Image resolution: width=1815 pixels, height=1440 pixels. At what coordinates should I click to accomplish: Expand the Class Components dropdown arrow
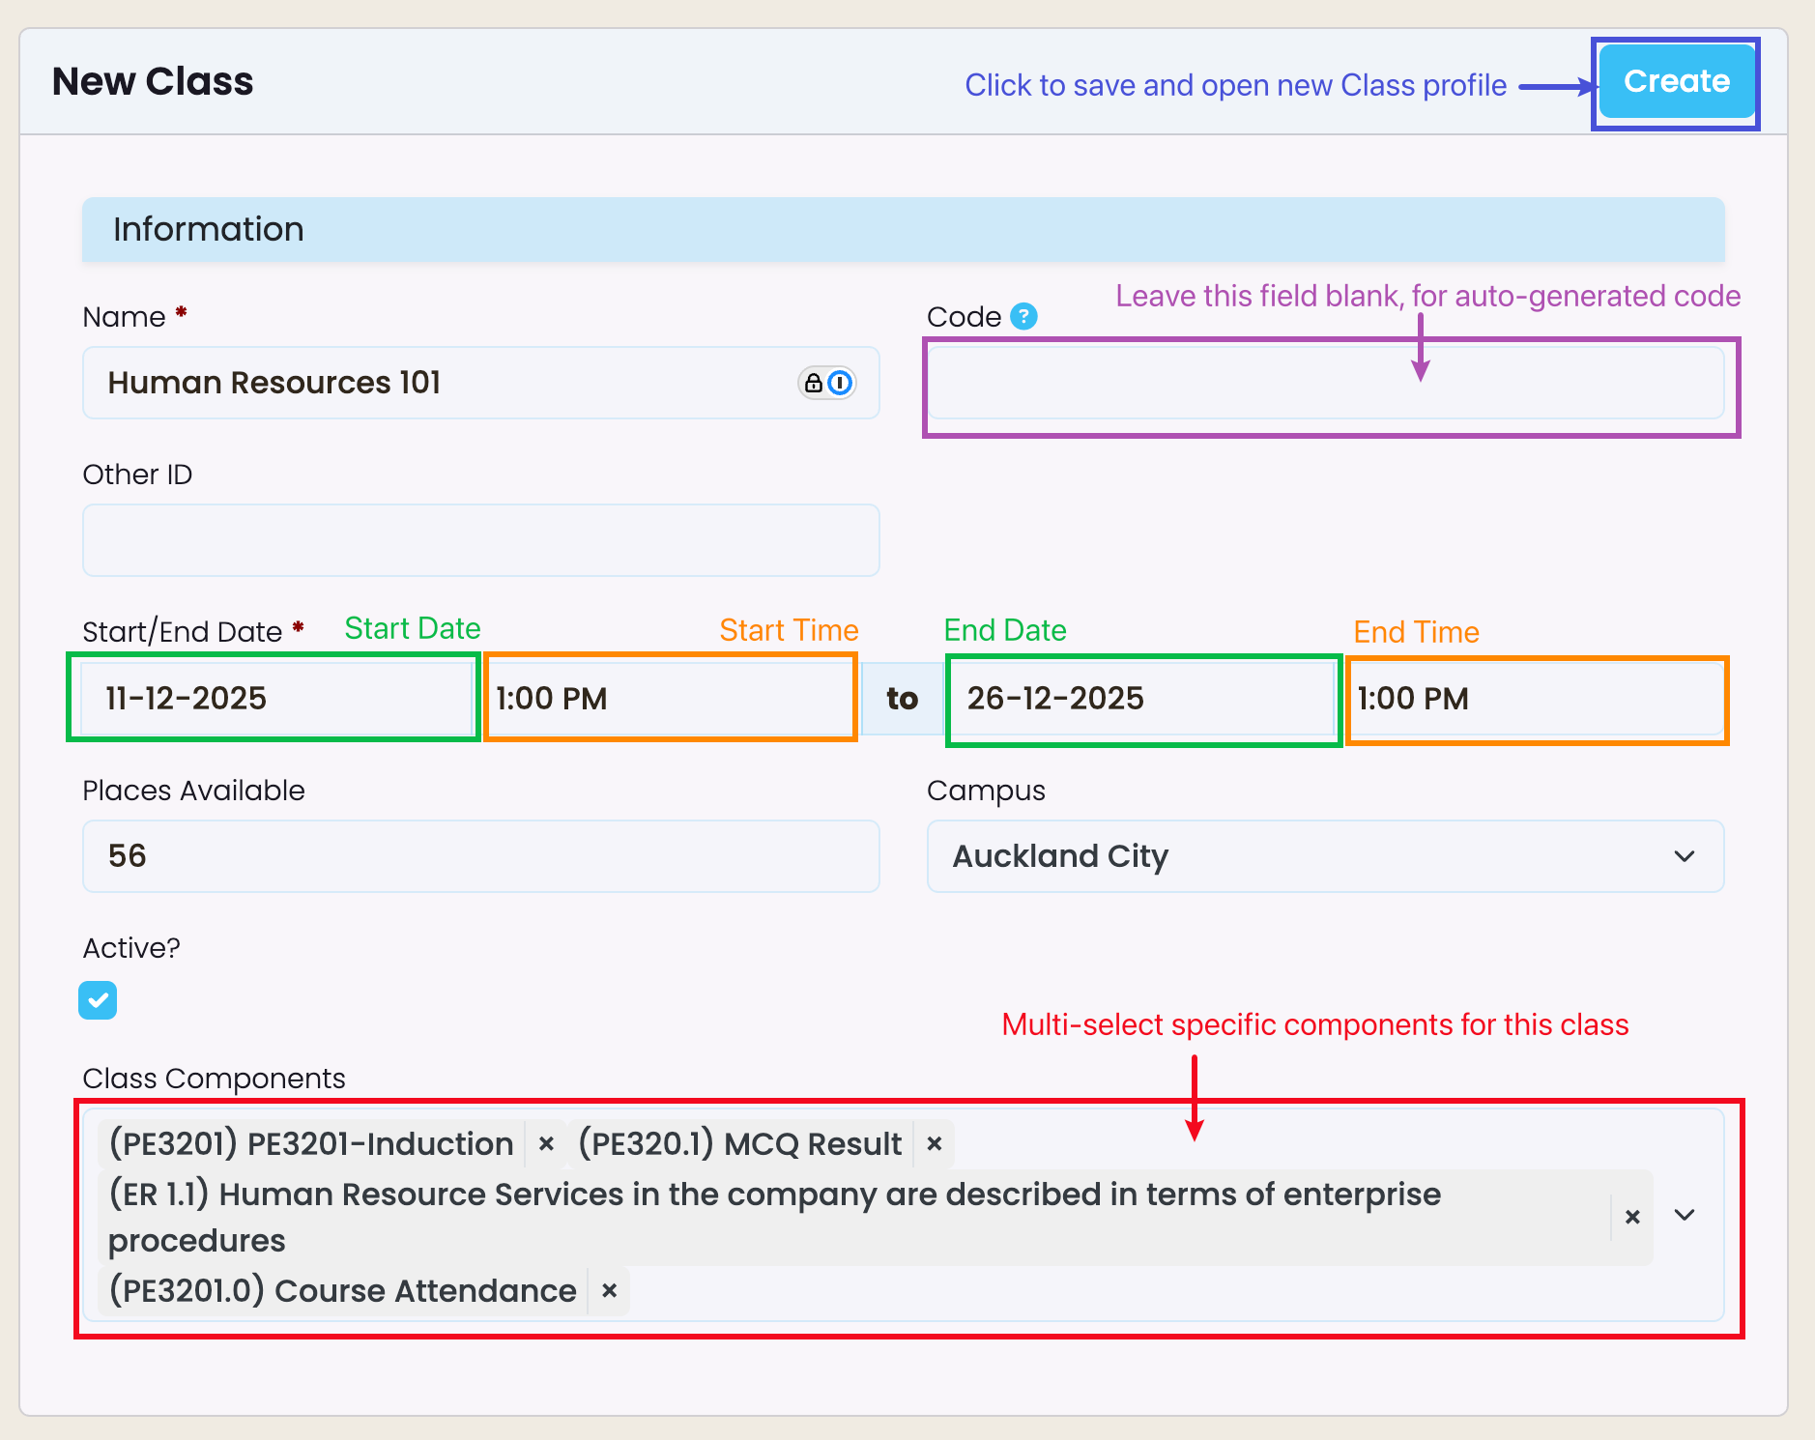1685,1215
